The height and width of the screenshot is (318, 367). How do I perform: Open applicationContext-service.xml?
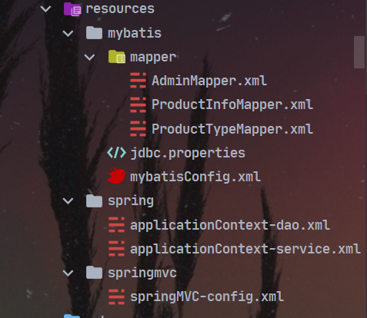point(245,249)
